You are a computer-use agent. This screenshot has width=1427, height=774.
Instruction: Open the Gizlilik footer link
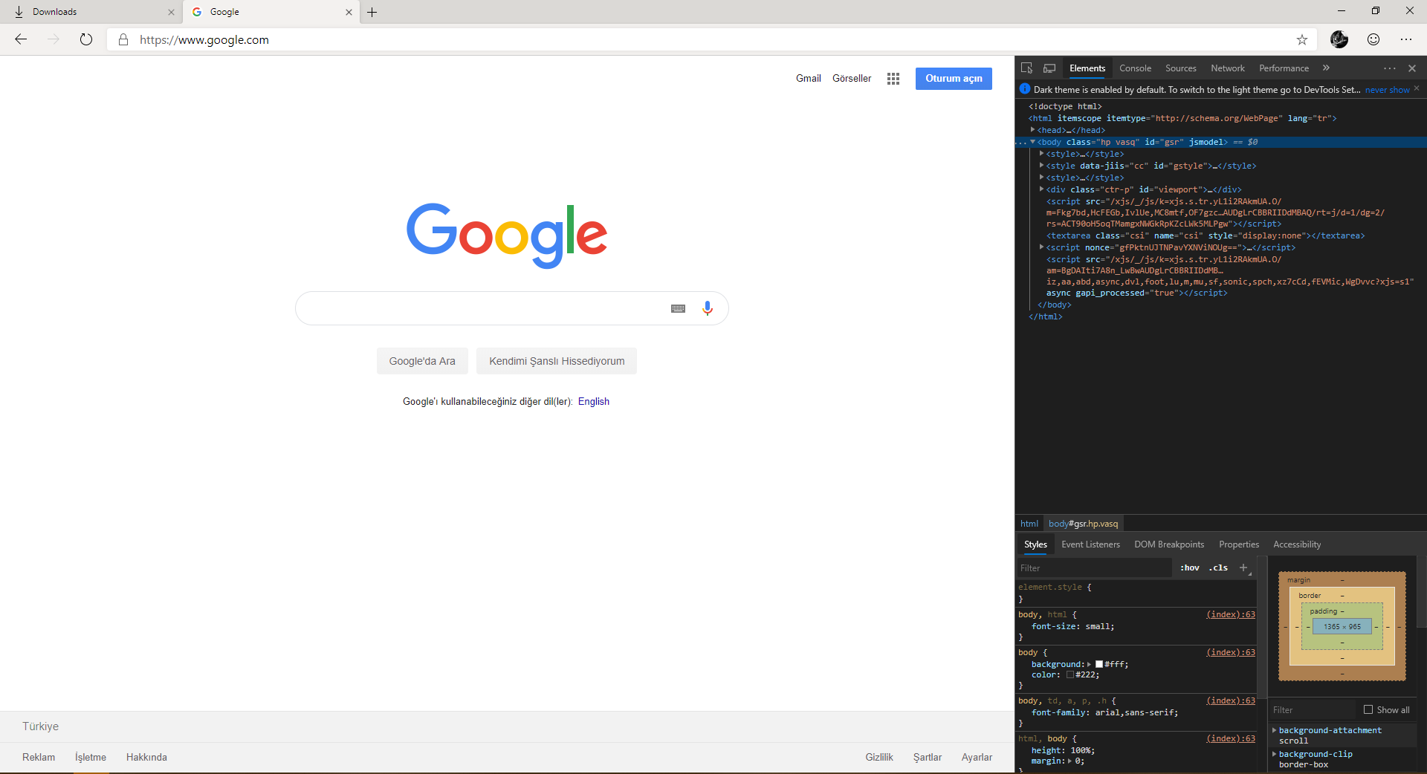pyautogui.click(x=879, y=758)
